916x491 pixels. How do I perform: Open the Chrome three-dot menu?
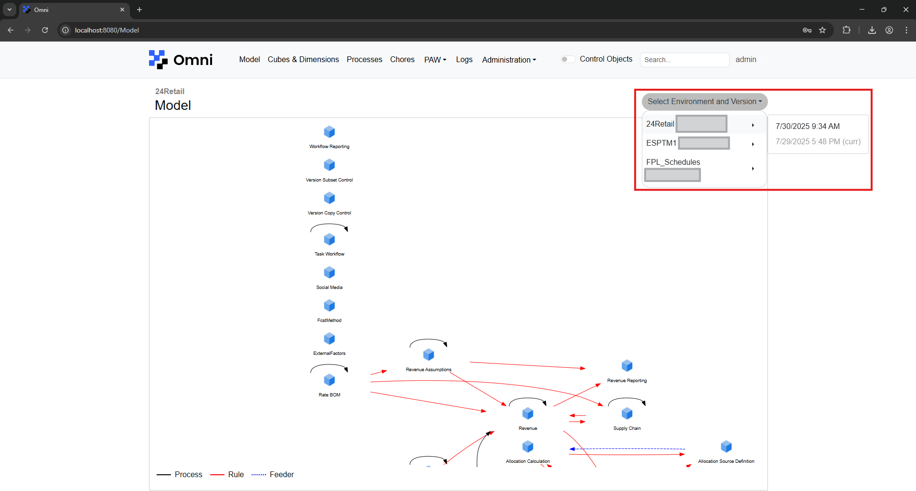[x=906, y=30]
